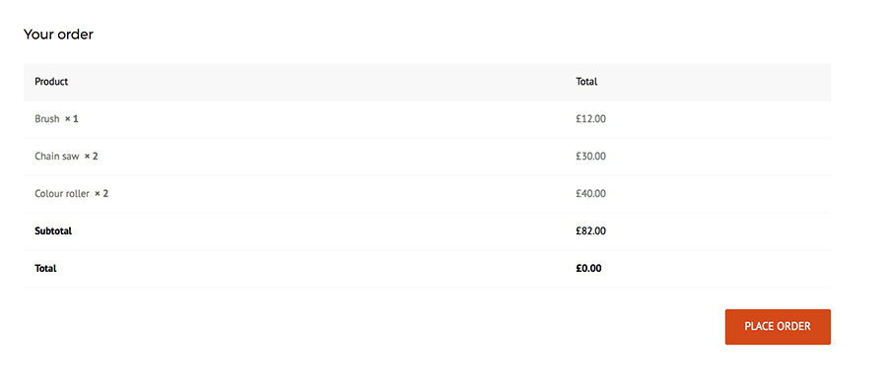This screenshot has height=389, width=887.
Task: Click the grey table header bar
Action: 427,83
